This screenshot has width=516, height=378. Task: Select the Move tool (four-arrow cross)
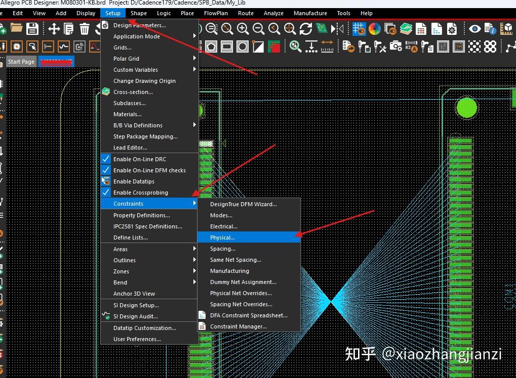pos(54,29)
